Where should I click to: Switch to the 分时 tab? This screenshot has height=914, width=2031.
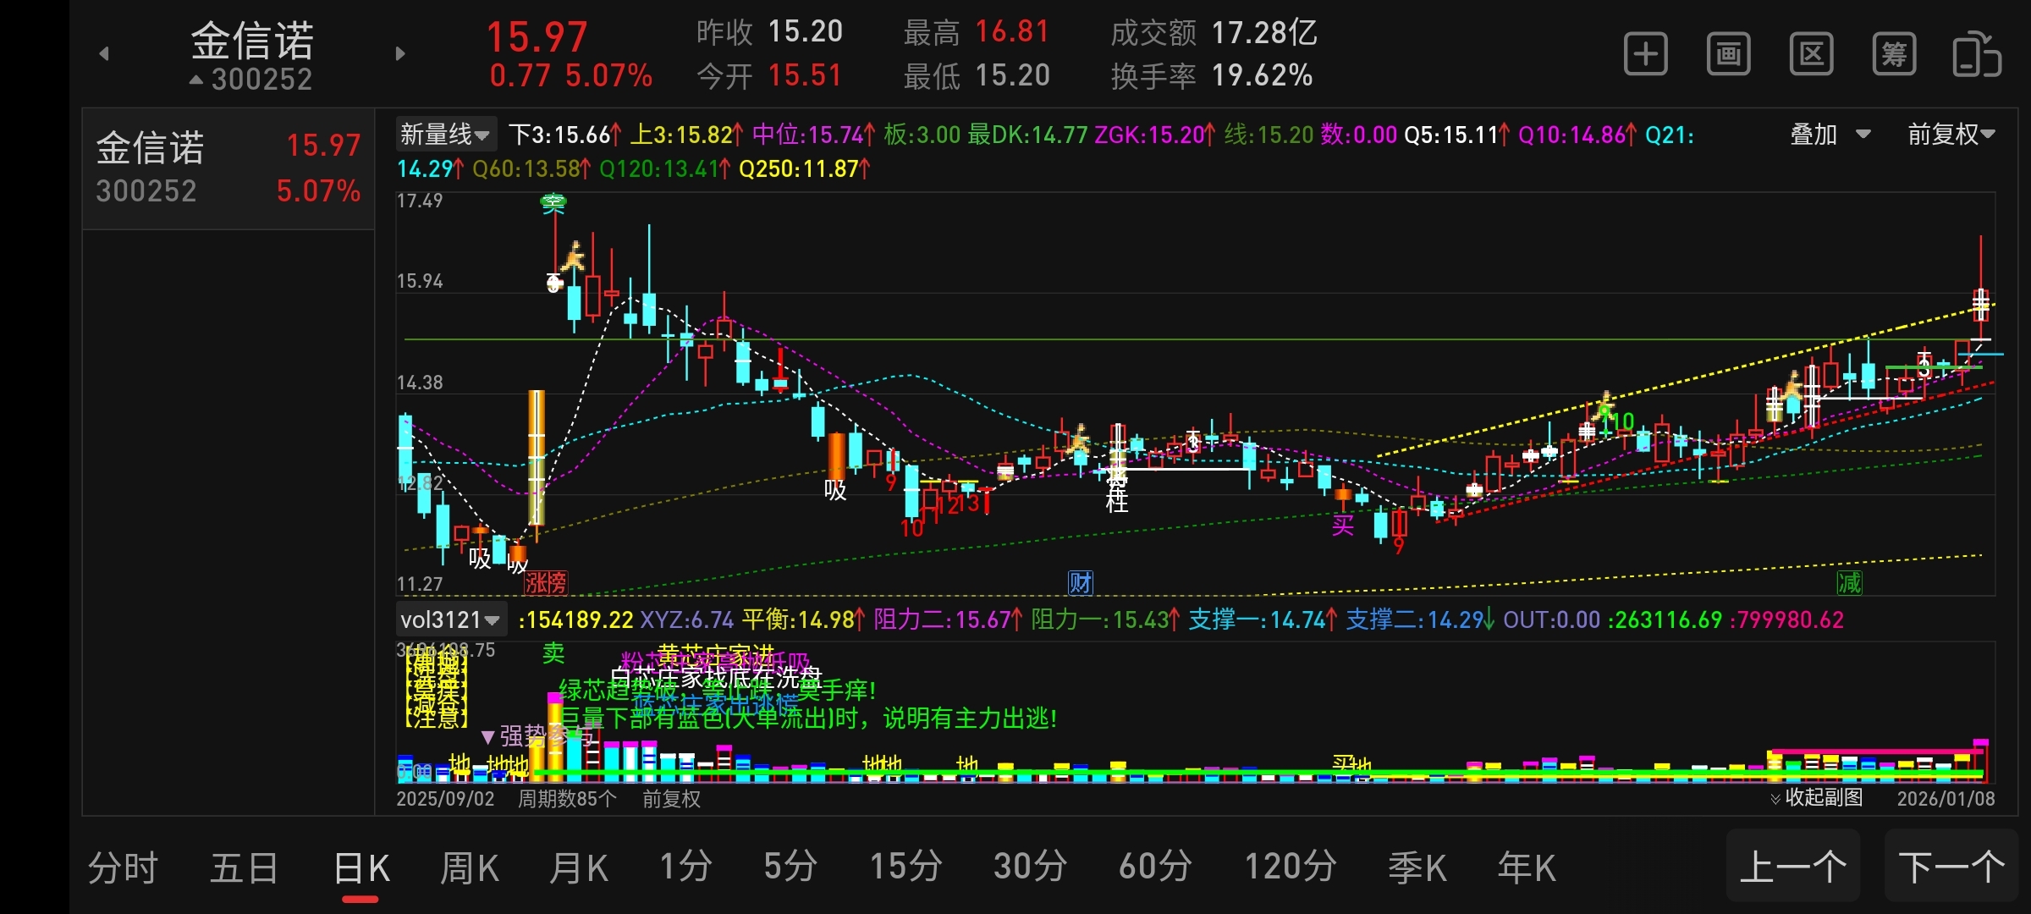point(123,867)
